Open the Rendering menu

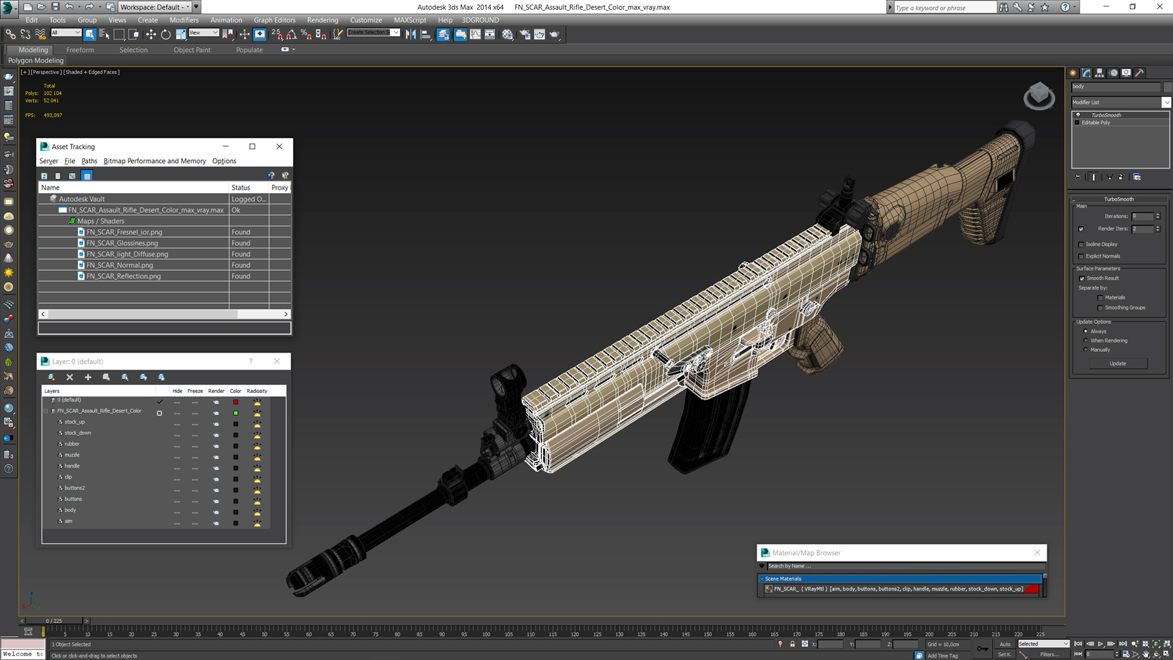(323, 20)
